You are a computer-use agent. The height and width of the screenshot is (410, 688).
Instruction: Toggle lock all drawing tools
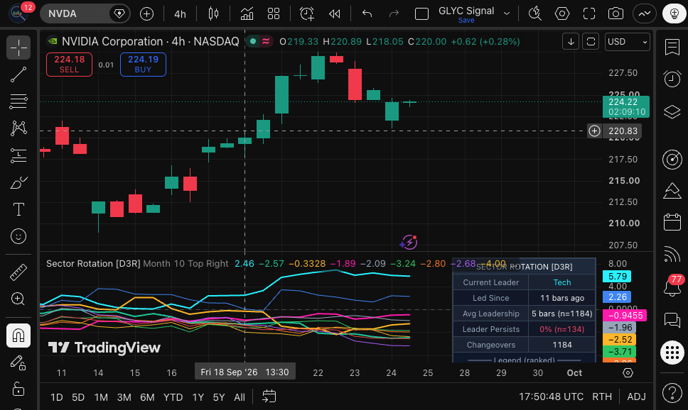(18, 389)
